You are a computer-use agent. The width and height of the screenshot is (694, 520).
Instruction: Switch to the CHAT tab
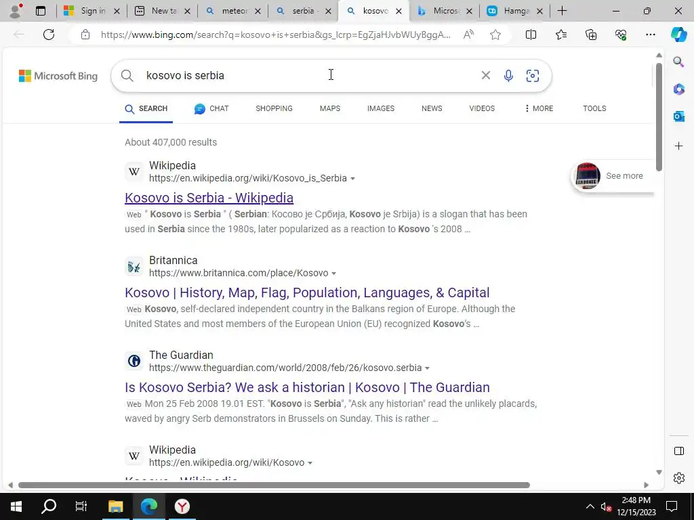click(211, 108)
